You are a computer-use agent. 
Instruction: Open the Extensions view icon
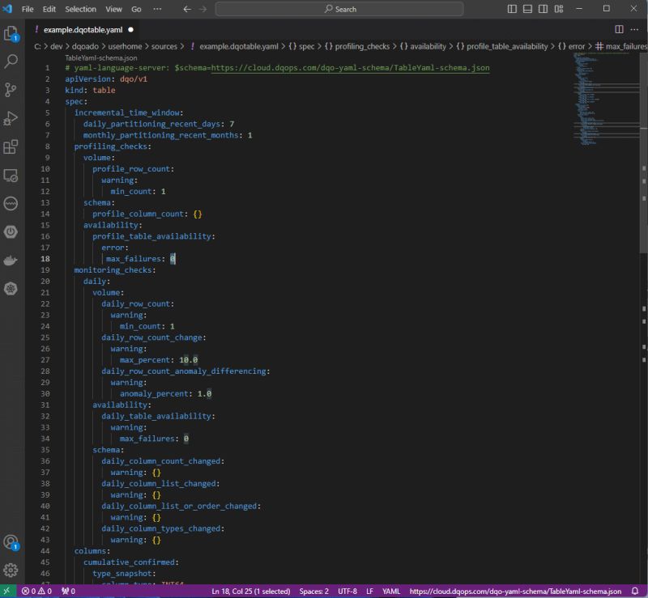(x=11, y=148)
